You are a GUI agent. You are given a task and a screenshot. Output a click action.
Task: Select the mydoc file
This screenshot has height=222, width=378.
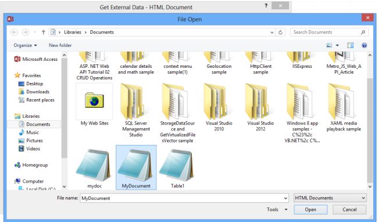(94, 169)
